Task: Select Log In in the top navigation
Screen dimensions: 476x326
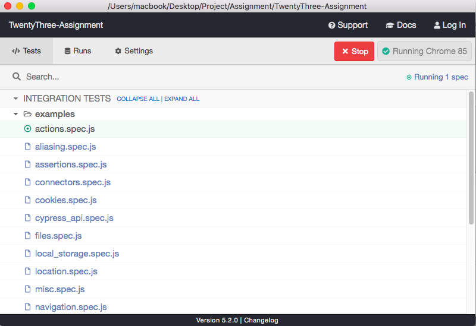Action: pos(450,25)
